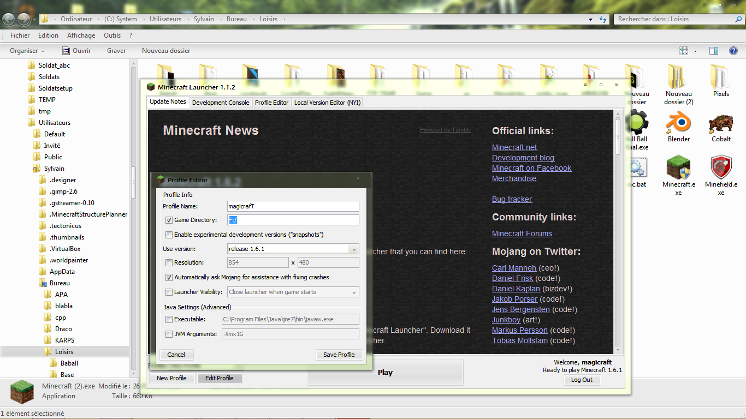Click the Profile Name input field
The width and height of the screenshot is (746, 419).
(x=293, y=206)
